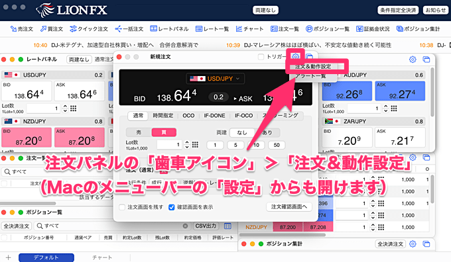
Task: Click the AUD/JPY ASK rate tile
Action: point(400,91)
